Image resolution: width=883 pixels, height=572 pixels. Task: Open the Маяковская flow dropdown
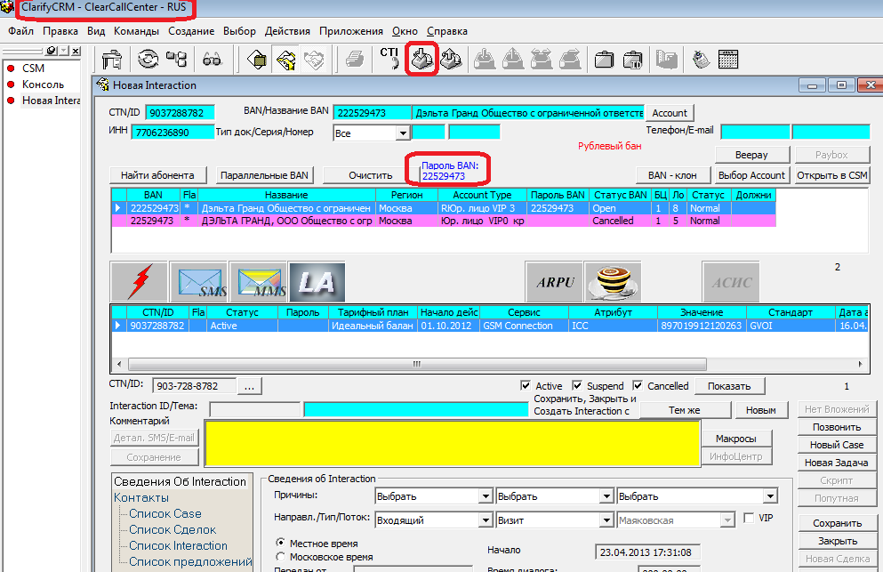[x=727, y=520]
